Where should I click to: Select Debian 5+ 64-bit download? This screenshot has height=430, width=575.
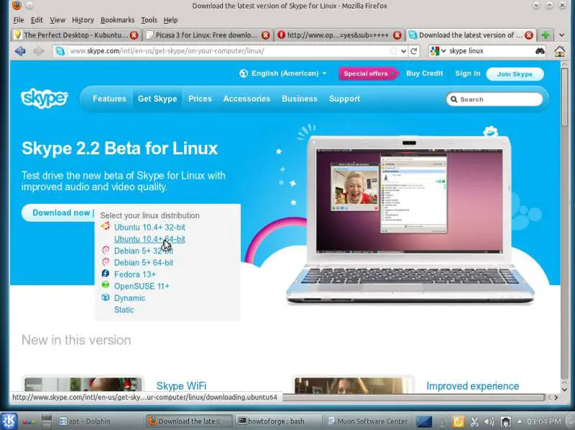point(144,263)
